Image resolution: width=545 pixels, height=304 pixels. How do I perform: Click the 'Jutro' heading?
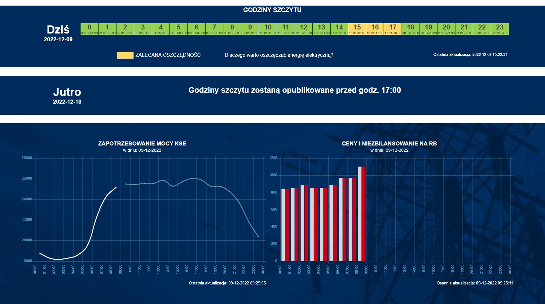[67, 92]
